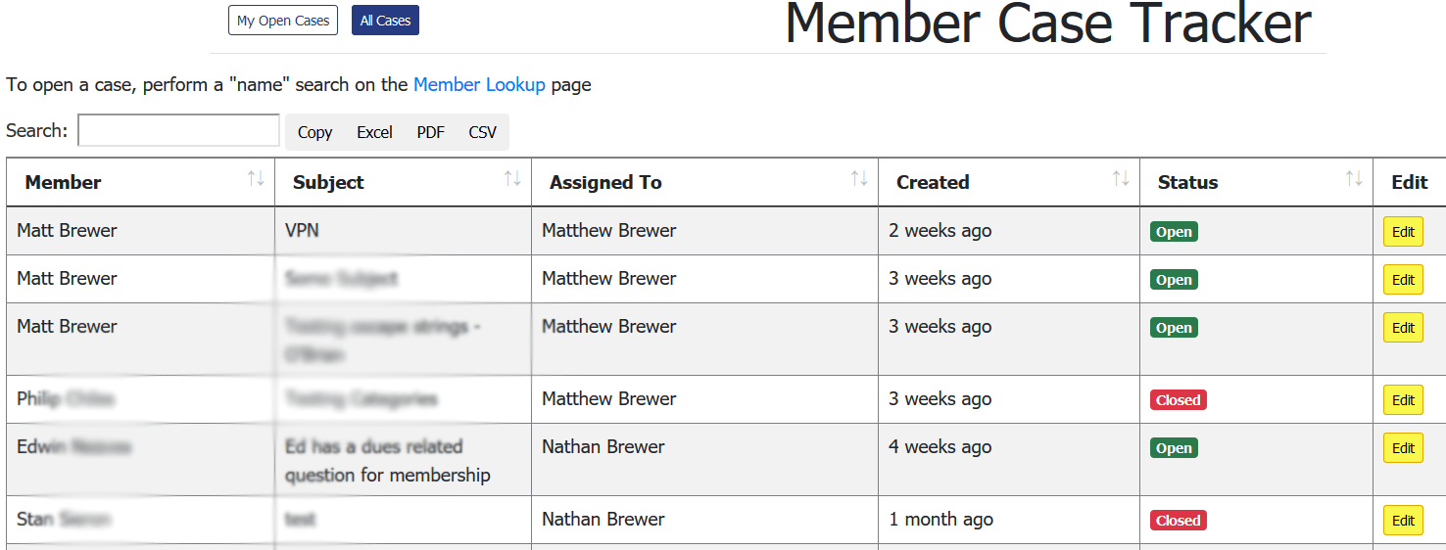This screenshot has width=1446, height=550.
Task: Click the Open status badge on VPN row
Action: coord(1174,232)
